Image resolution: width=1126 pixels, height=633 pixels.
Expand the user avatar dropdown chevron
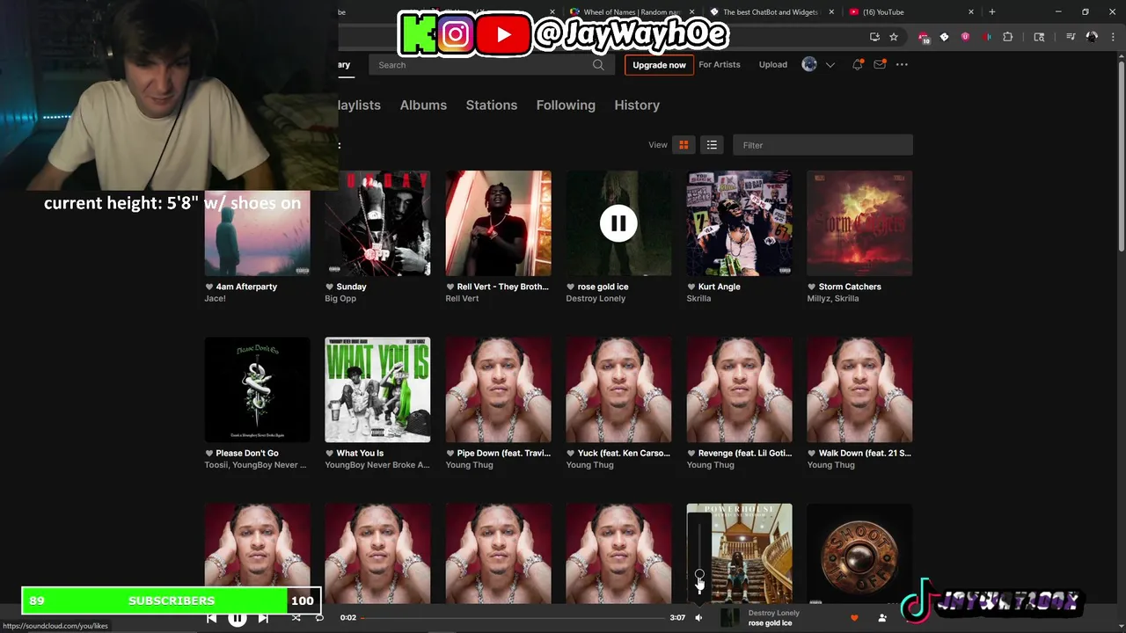pos(830,65)
